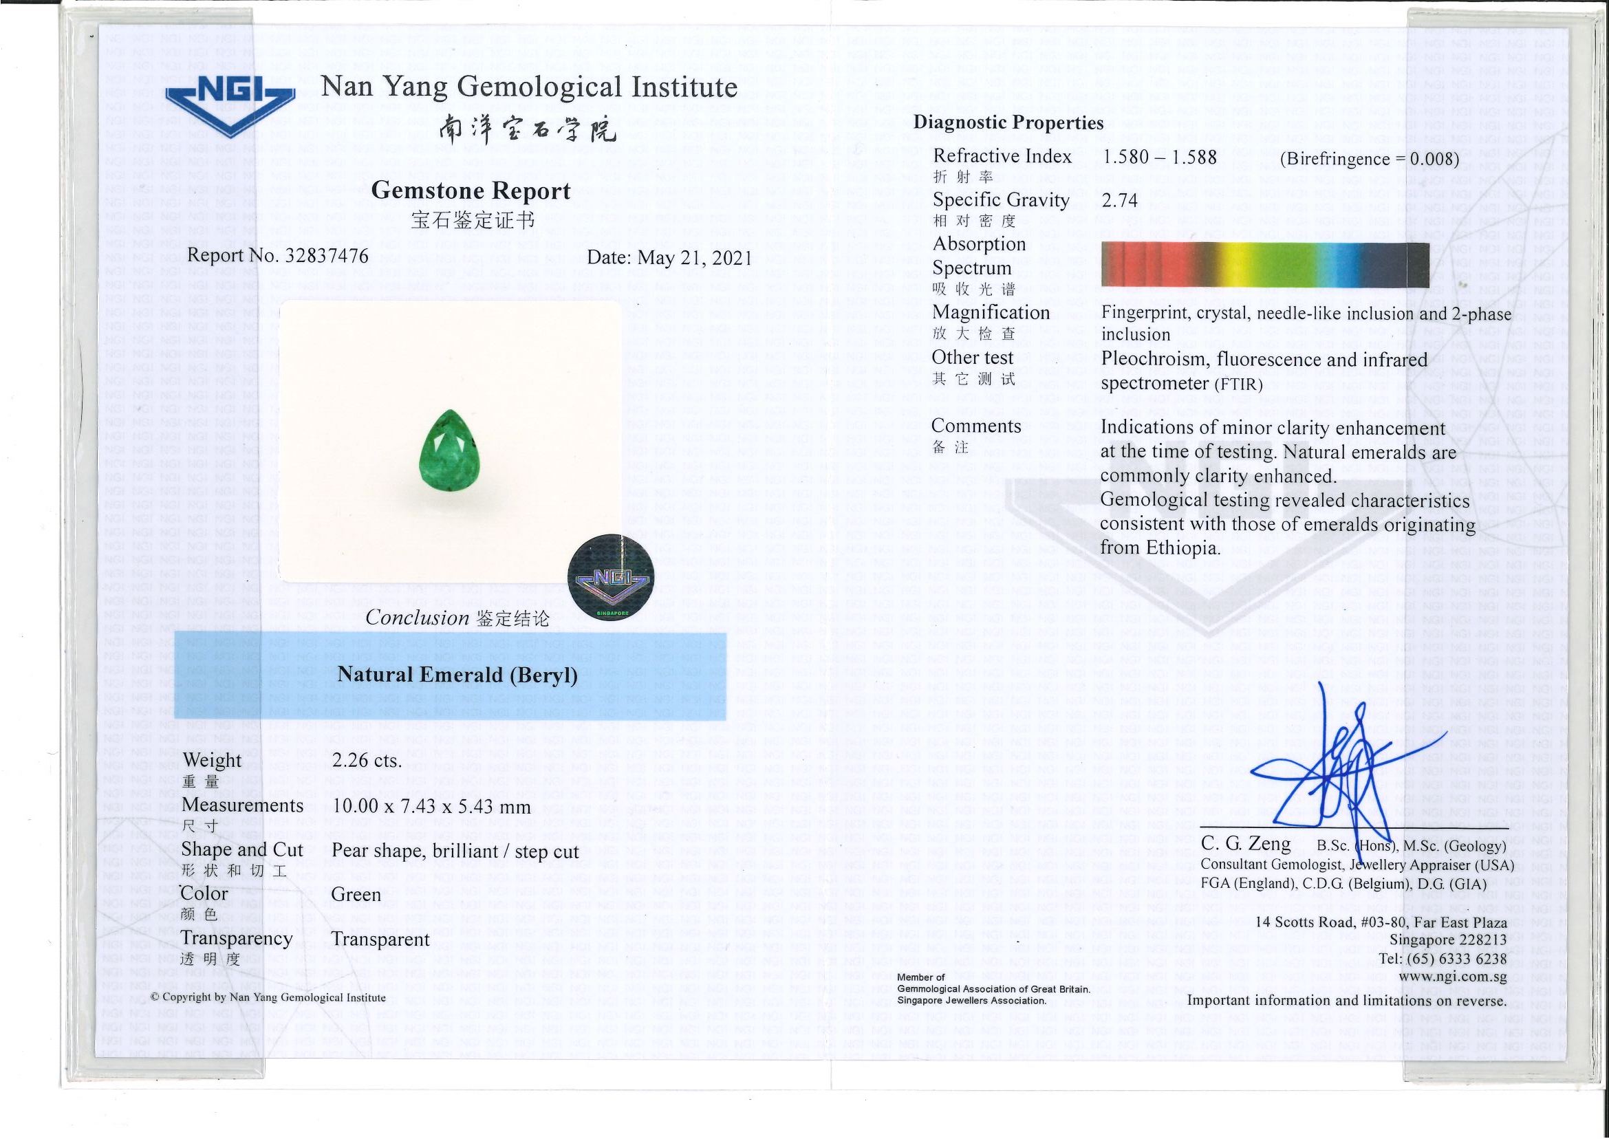Click 'Pleochroism, fluorescence and infrared' text

tap(1264, 360)
